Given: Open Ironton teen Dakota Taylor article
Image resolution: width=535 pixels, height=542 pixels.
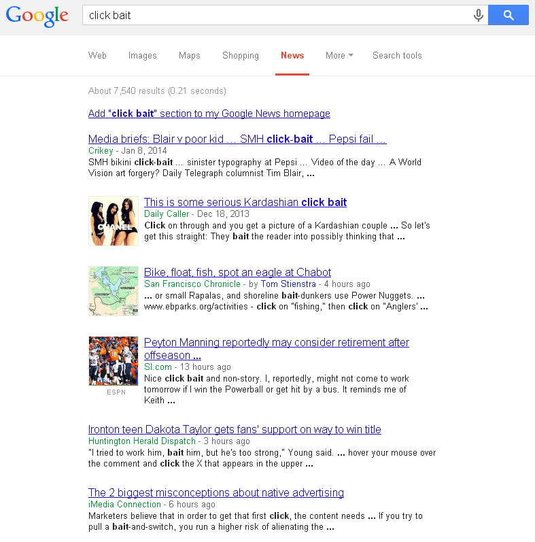Looking at the screenshot, I should (235, 429).
